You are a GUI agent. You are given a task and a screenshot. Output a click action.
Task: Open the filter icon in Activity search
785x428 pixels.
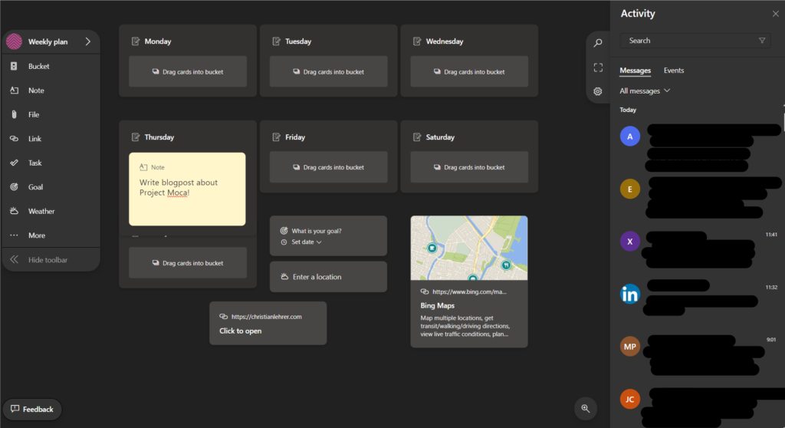pos(762,41)
